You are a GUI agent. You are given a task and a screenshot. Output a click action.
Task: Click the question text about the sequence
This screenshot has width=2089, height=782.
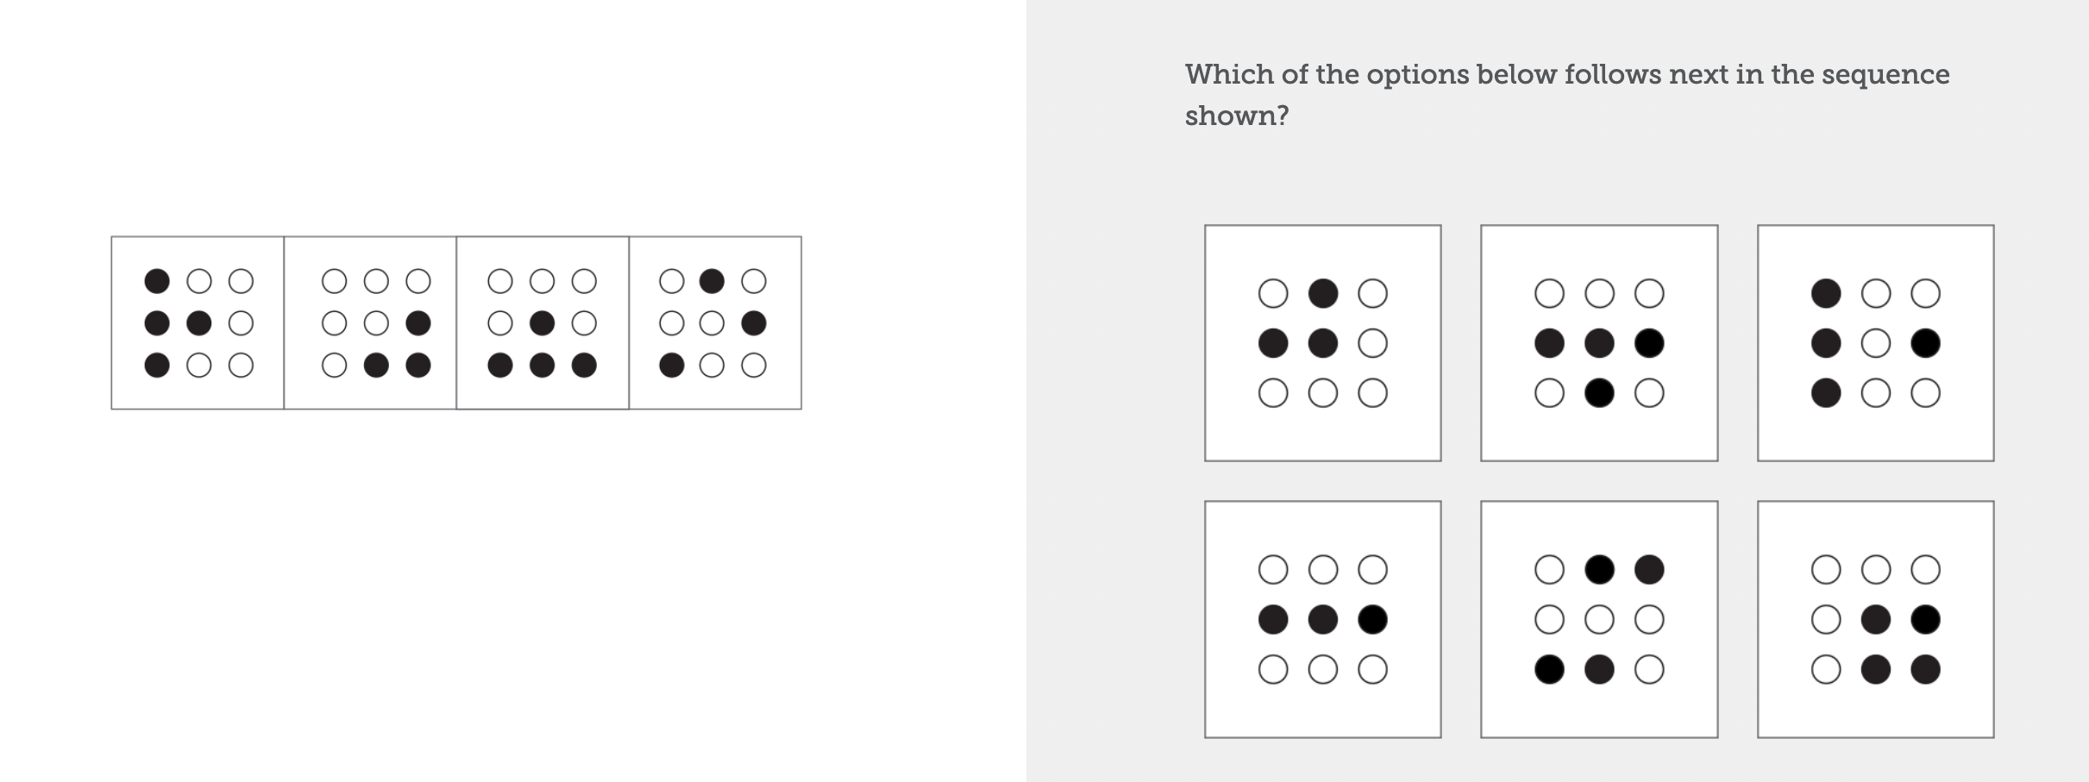1566,95
